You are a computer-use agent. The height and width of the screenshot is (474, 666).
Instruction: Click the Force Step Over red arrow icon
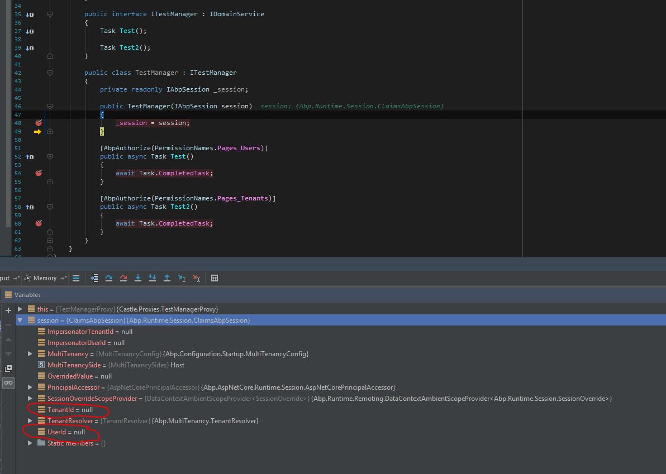(x=123, y=277)
